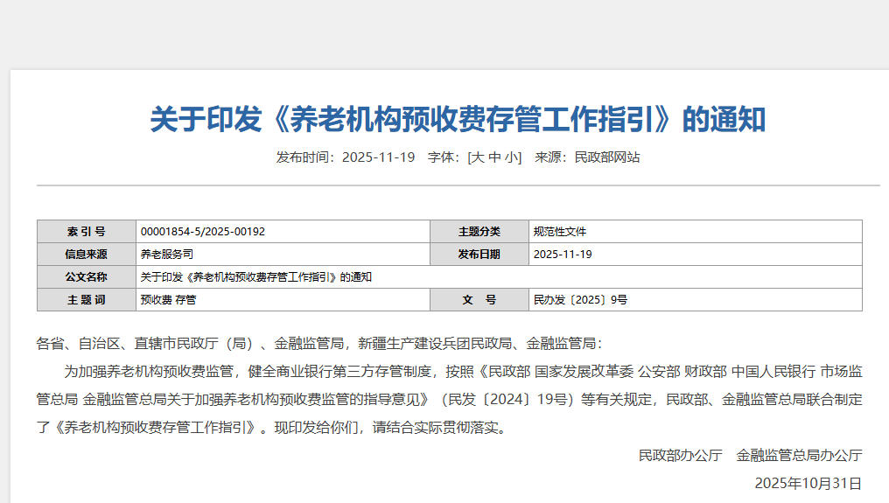889x503 pixels.
Task: Click the signature 民政部办公厅 金融监管总局办公厅
Action: (x=750, y=455)
